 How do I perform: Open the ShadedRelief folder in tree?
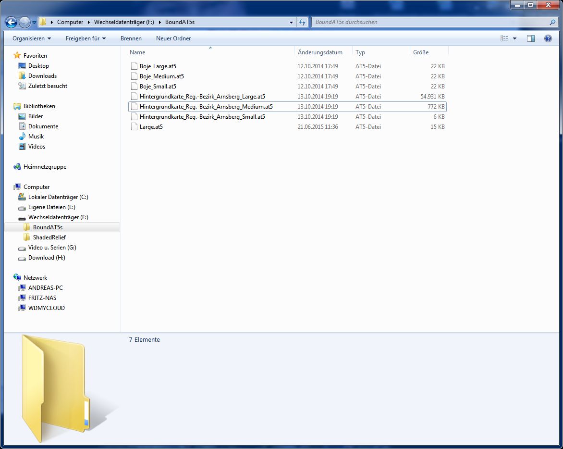click(x=49, y=237)
